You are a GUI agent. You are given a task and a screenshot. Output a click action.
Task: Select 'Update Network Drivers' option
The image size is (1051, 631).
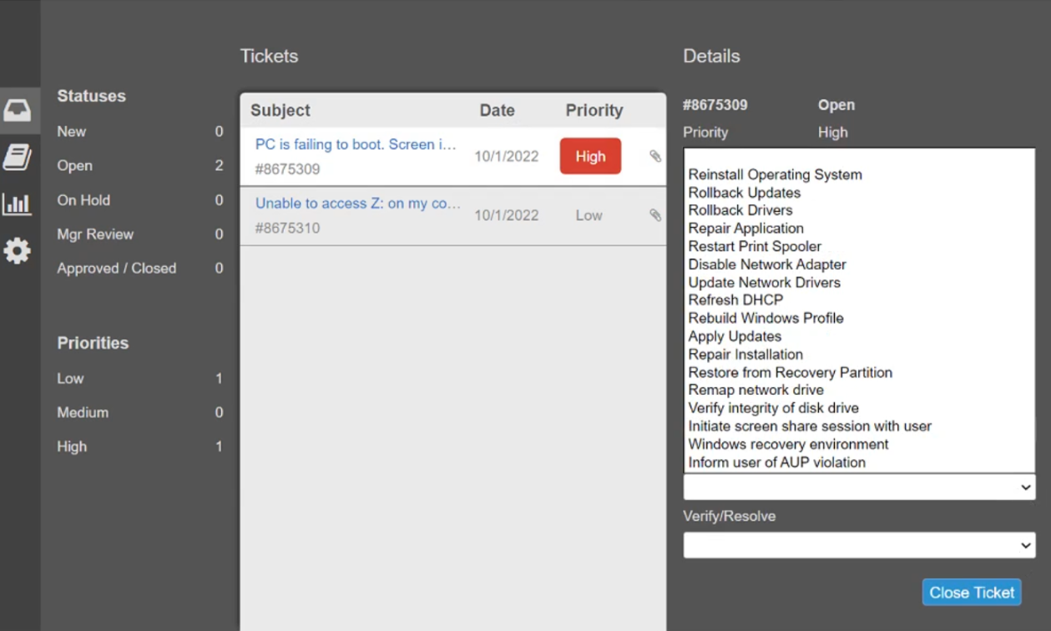click(859, 282)
